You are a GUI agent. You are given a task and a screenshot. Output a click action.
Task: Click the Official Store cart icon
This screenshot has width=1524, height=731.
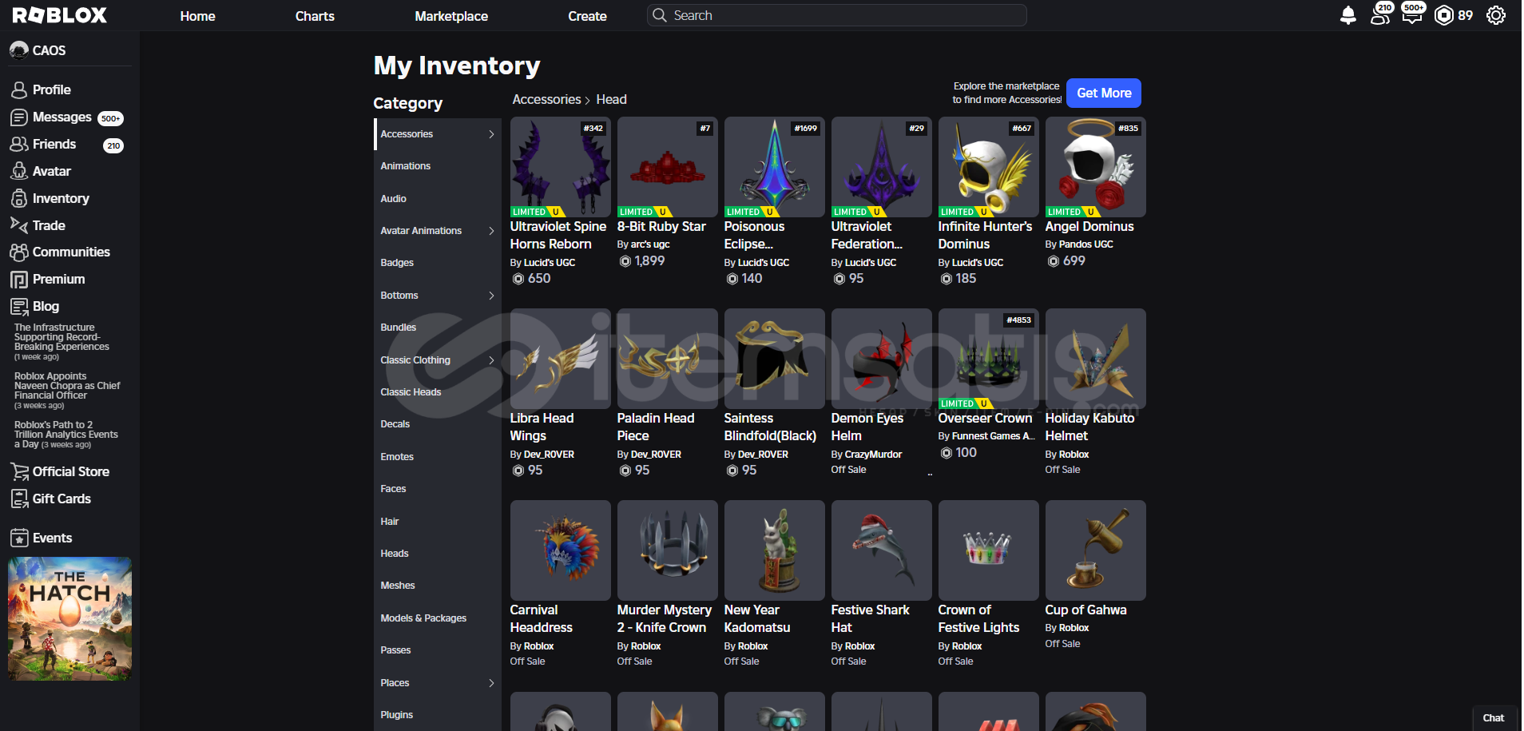coord(19,471)
